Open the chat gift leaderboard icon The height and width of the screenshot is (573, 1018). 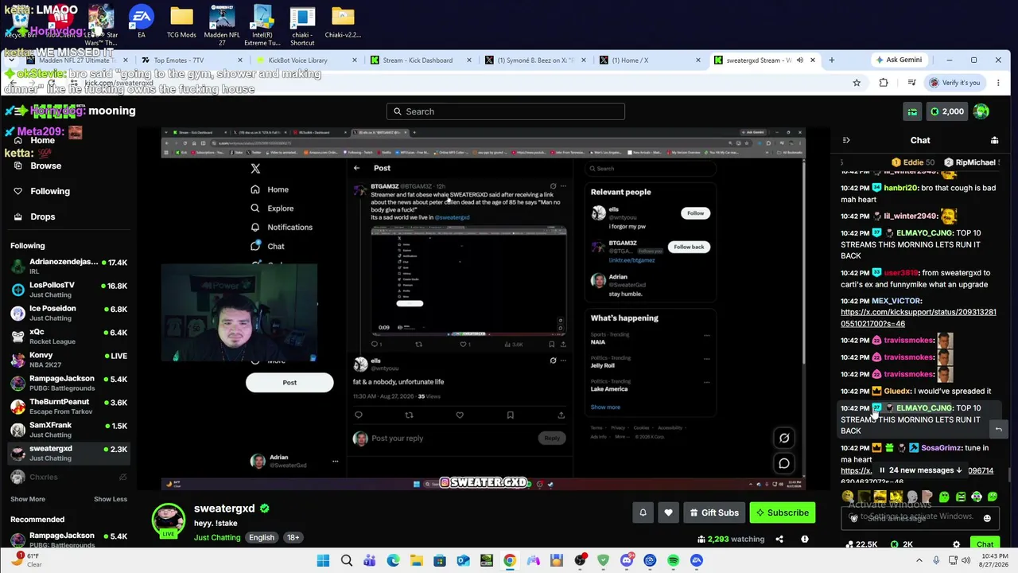point(994,140)
